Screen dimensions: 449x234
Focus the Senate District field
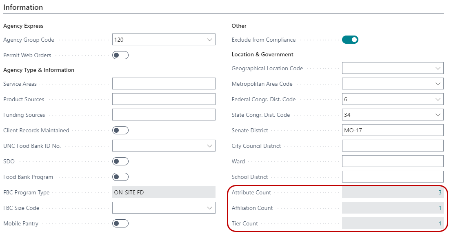point(393,130)
